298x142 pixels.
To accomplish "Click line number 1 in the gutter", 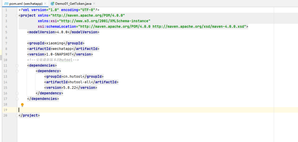I will [x=6, y=10].
